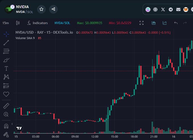Select the forecasting and position tools
This screenshot has width=193, height=140.
(x=6, y=86)
